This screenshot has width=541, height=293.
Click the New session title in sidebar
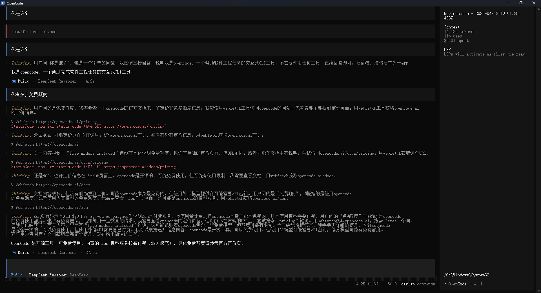(x=482, y=16)
